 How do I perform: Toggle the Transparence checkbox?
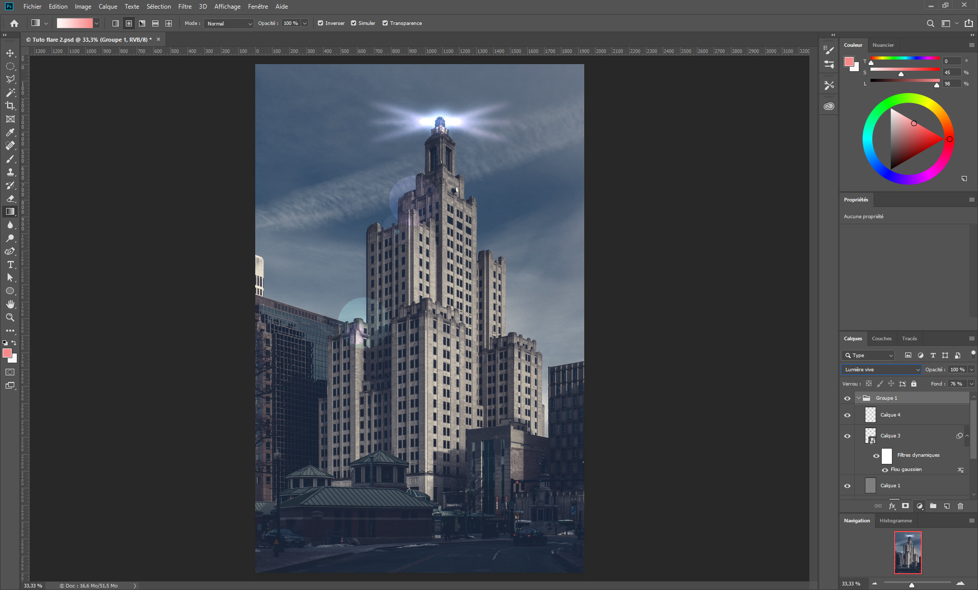385,23
